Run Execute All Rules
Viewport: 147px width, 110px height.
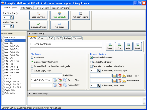coord(38,25)
